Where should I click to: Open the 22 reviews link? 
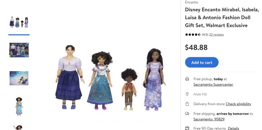coord(216,34)
